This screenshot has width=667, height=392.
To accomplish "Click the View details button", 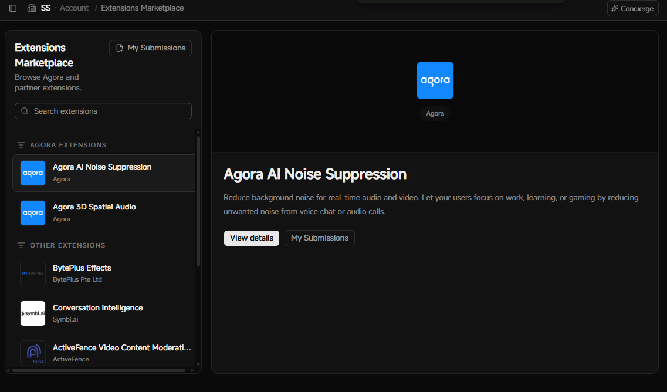I will 252,238.
